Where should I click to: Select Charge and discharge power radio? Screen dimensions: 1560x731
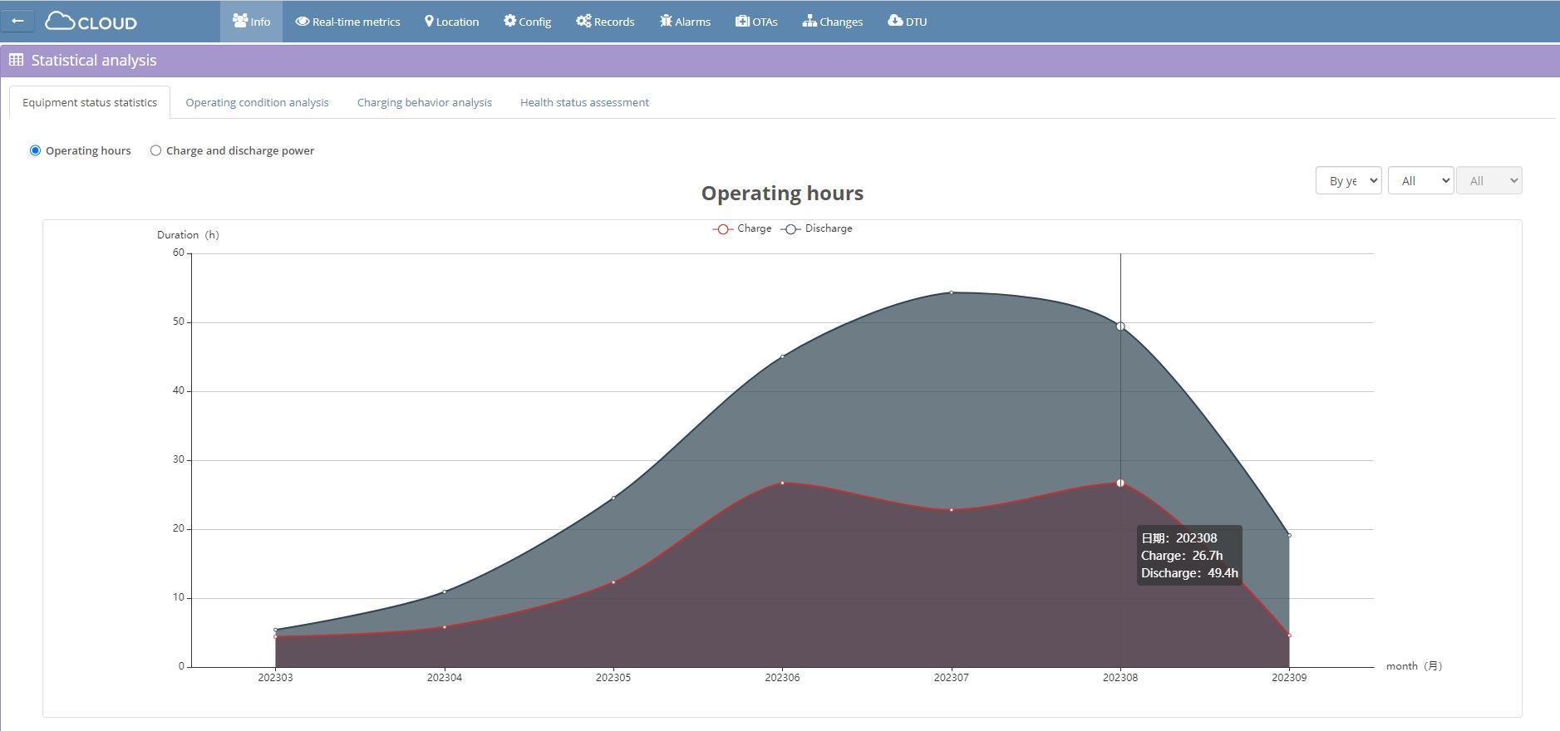pos(155,150)
